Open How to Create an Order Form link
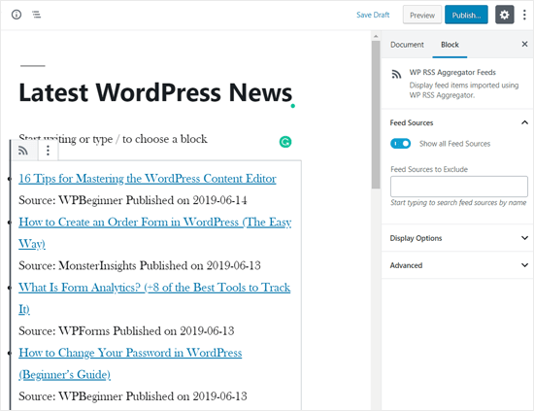Viewport: 534px width, 411px height. pyautogui.click(x=155, y=232)
